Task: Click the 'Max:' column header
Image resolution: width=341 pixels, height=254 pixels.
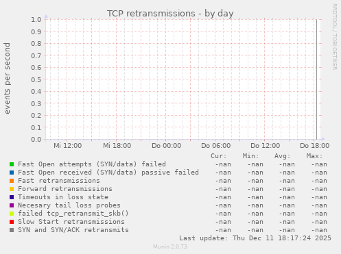Action: pos(314,156)
